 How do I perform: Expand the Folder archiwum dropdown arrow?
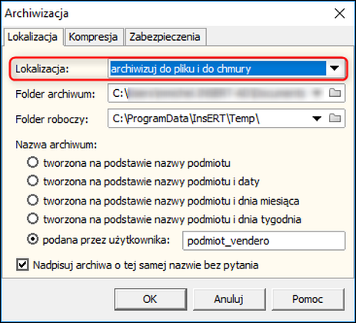pos(318,93)
